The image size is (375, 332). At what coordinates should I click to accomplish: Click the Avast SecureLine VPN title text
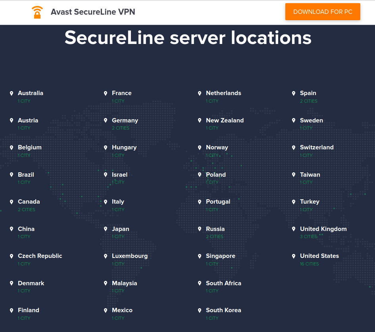click(93, 12)
